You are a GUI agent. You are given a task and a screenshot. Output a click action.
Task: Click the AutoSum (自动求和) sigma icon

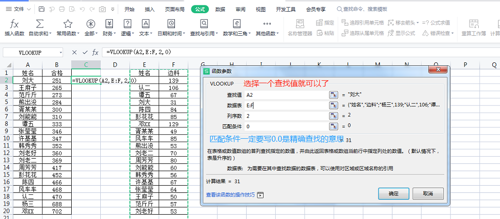pos(40,24)
